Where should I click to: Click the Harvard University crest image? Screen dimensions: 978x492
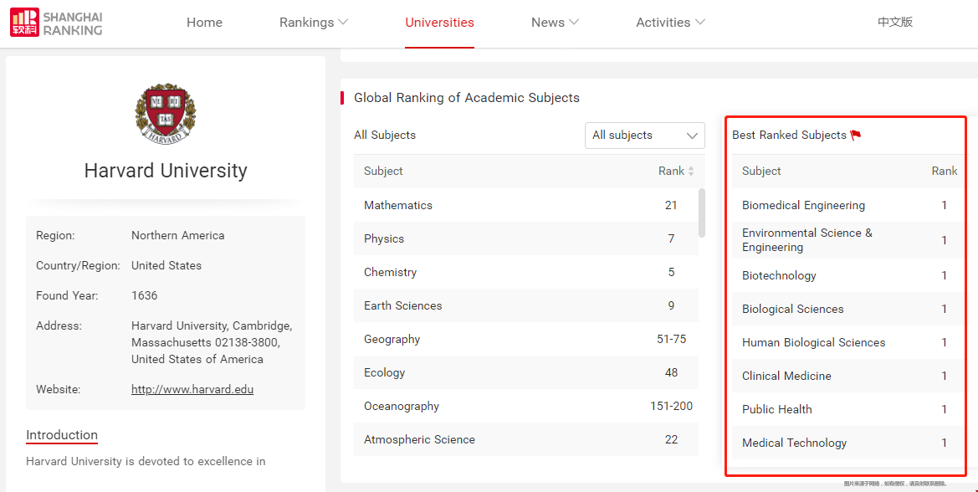point(166,113)
